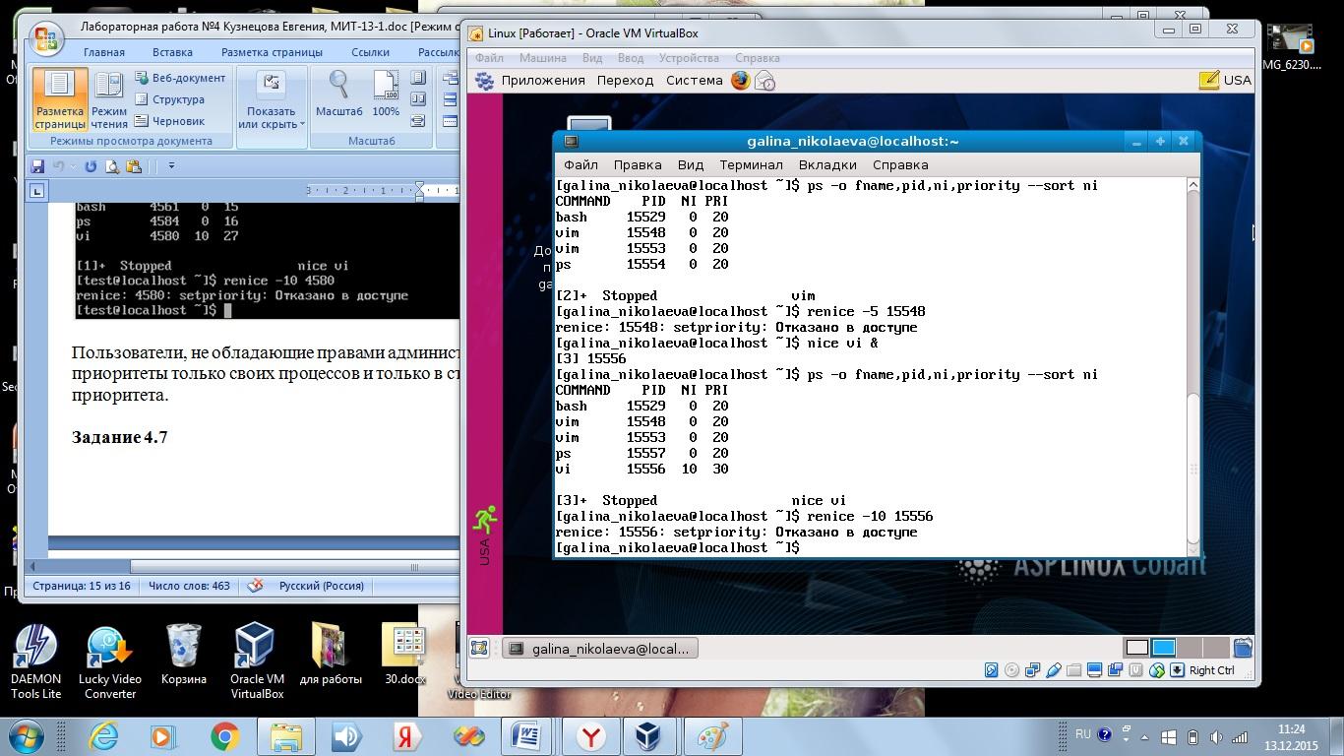Image resolution: width=1344 pixels, height=756 pixels.
Task: Launch Firefox from the GNOME panel
Action: pos(741,81)
